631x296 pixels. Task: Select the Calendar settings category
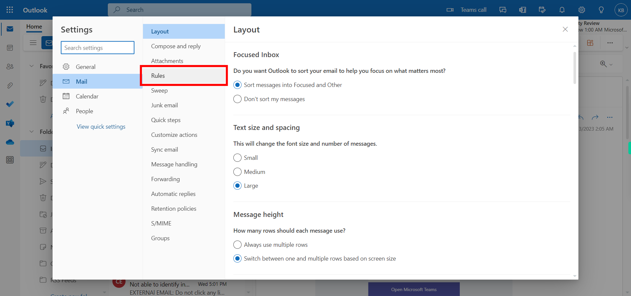(x=98, y=96)
